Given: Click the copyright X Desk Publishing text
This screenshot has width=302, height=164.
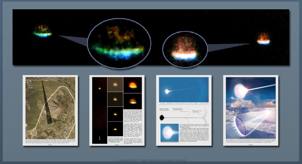Looking at the screenshot, I should pyautogui.click(x=151, y=159).
